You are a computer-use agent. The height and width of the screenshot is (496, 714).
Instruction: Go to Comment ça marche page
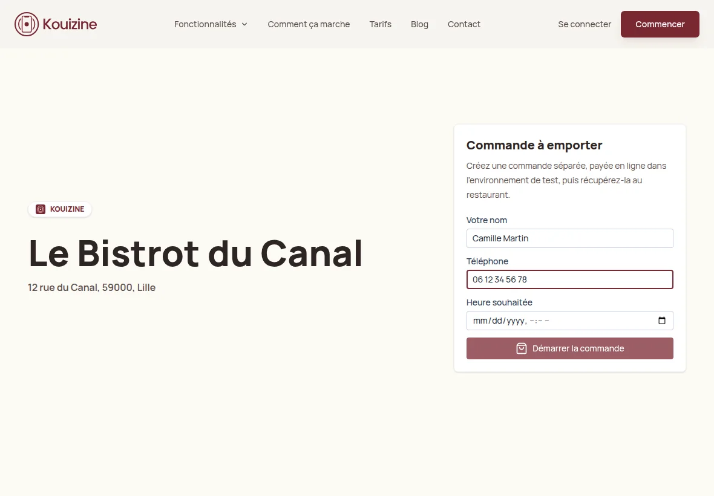pyautogui.click(x=309, y=24)
